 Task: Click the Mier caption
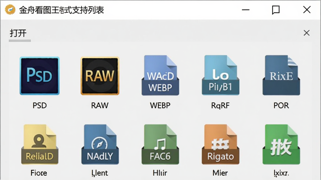(220, 173)
